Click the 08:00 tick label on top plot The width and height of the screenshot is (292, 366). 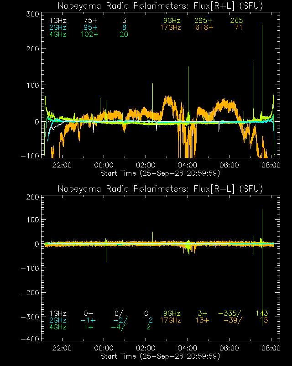coord(271,165)
